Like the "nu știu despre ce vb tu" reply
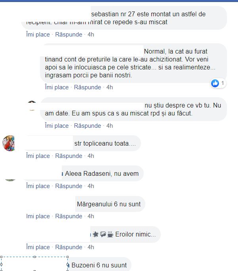This screenshot has width=238, height=271. pos(57,126)
